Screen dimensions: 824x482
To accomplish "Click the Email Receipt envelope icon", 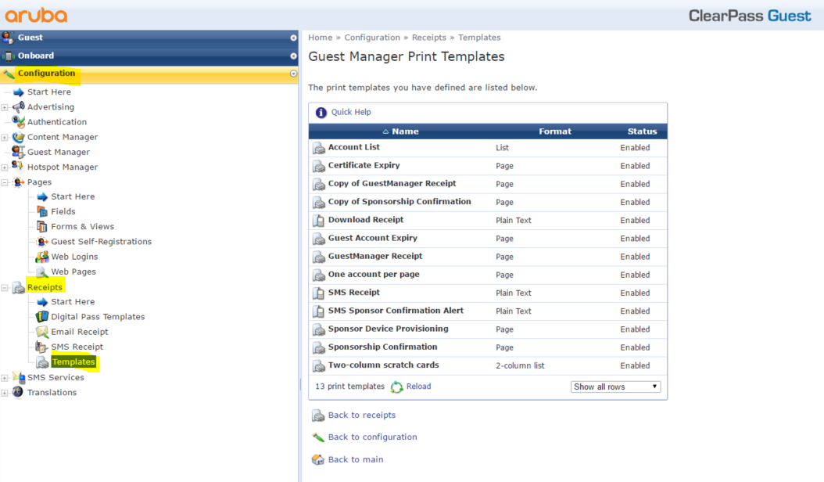I will pos(42,332).
